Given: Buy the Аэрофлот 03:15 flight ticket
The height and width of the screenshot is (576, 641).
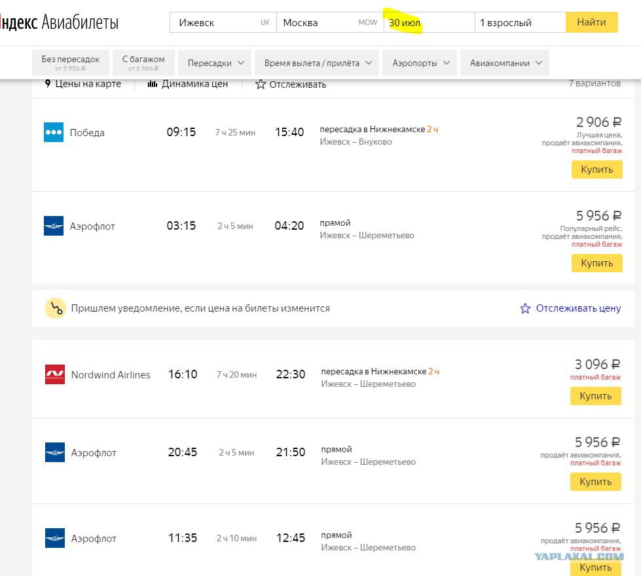Looking at the screenshot, I should click(x=597, y=263).
